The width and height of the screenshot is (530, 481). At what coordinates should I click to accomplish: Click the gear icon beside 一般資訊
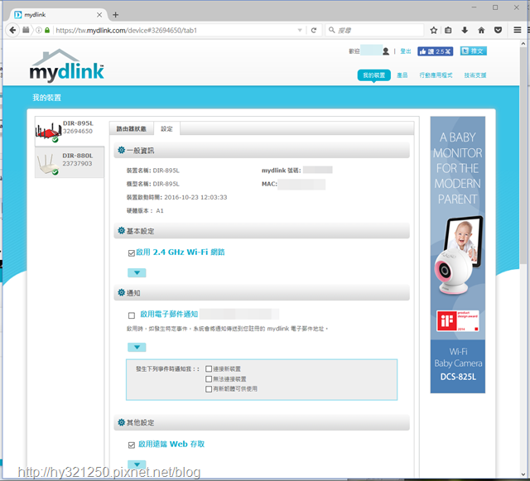122,150
